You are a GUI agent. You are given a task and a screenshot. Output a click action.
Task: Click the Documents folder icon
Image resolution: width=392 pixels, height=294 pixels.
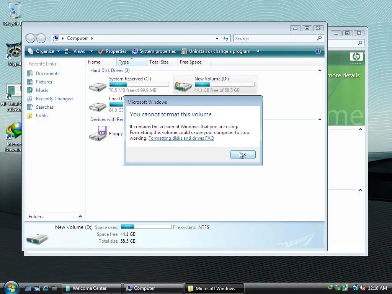30,73
